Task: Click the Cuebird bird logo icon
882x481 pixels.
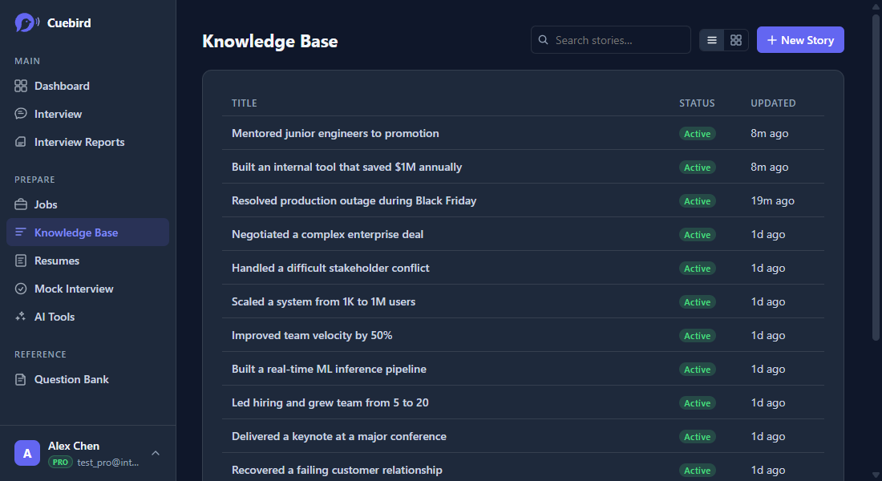Action: (26, 22)
